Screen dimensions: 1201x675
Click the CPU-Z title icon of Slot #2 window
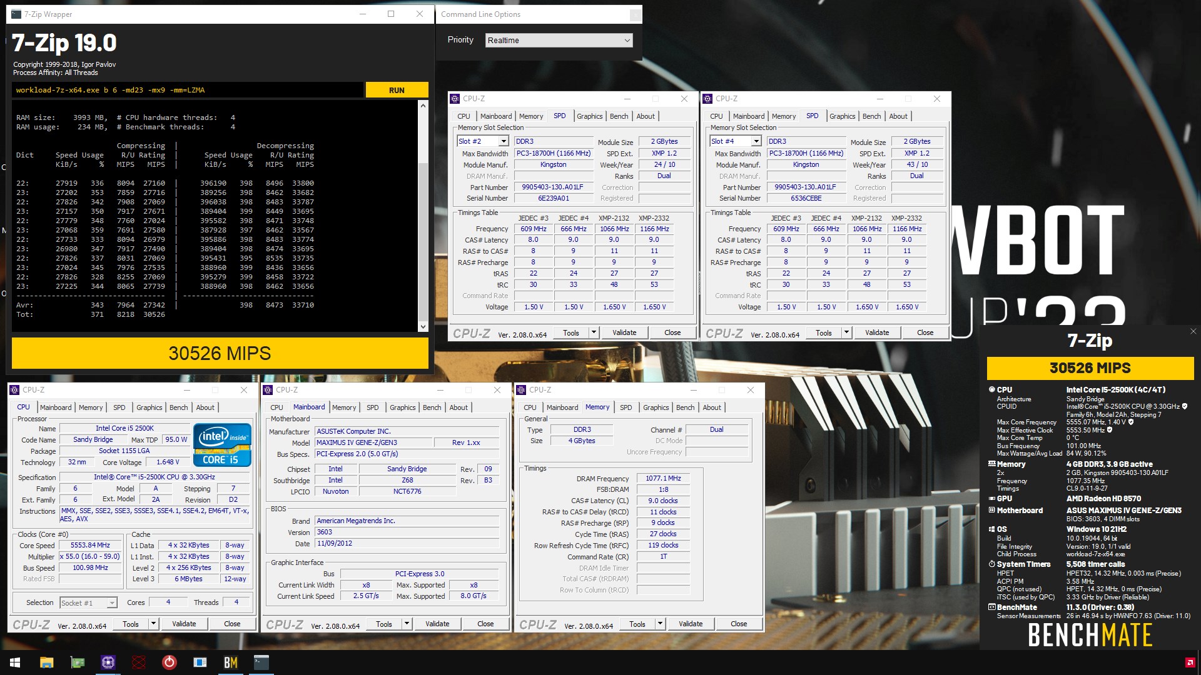coord(455,99)
